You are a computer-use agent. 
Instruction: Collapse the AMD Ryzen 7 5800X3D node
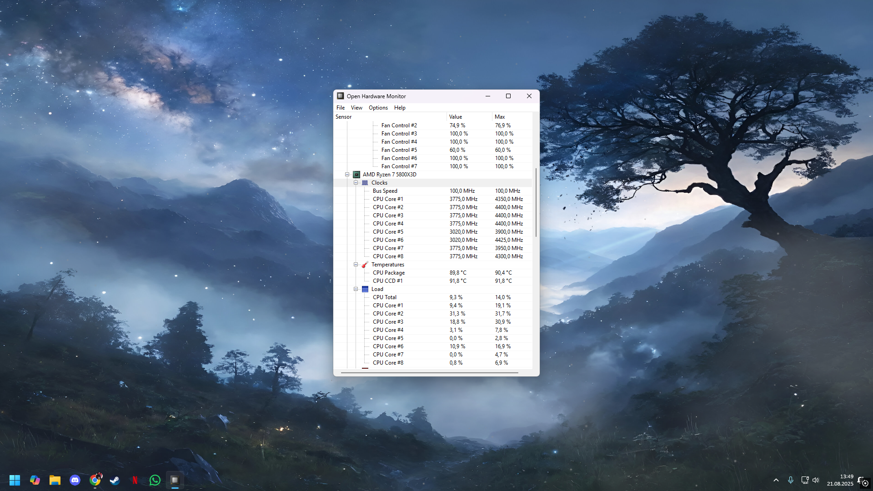click(347, 175)
